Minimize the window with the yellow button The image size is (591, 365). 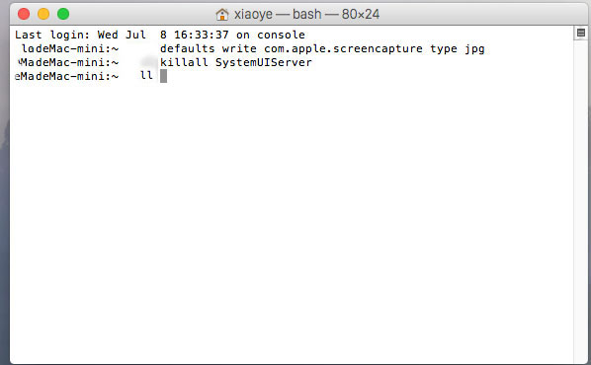[x=43, y=14]
